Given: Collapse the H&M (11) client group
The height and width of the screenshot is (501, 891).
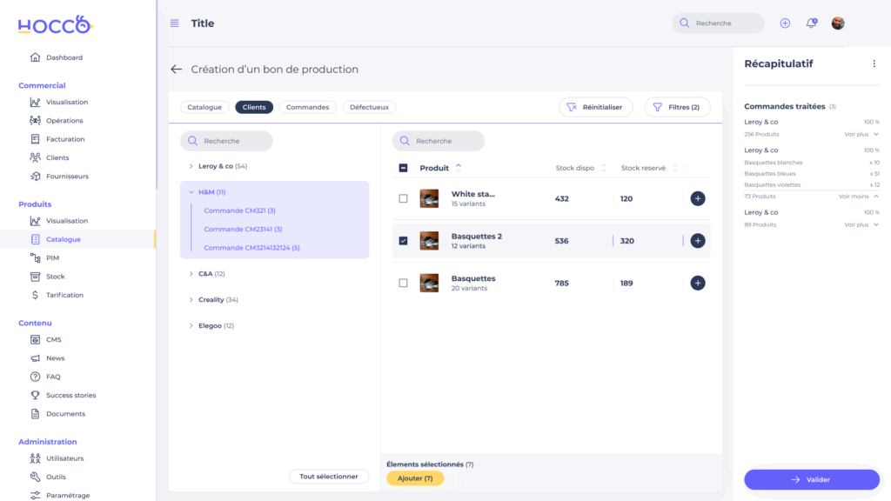Looking at the screenshot, I should pyautogui.click(x=191, y=192).
